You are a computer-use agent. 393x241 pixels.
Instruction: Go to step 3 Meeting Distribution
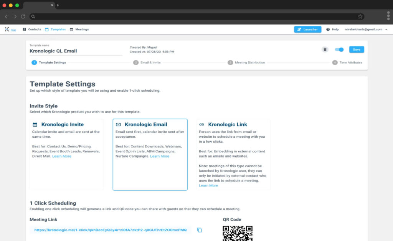tap(246, 63)
